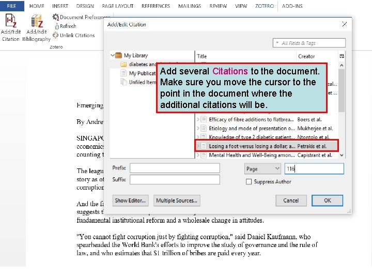Sort items by Creator column header
The width and height of the screenshot is (372, 279).
(317, 56)
